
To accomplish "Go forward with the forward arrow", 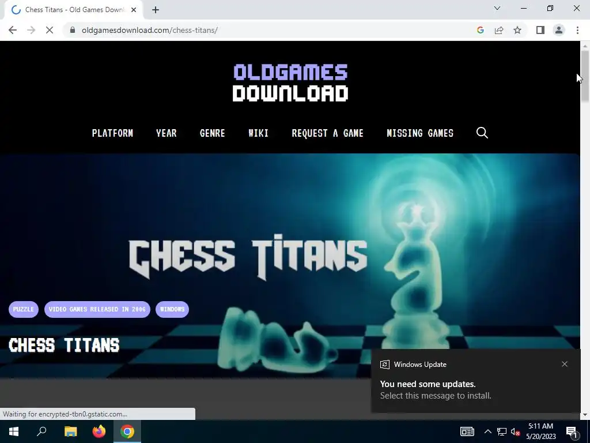I will (31, 30).
